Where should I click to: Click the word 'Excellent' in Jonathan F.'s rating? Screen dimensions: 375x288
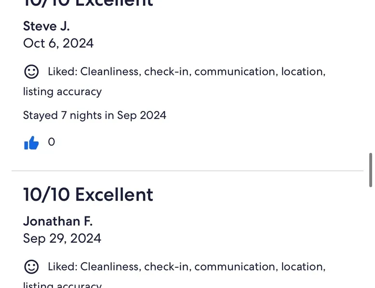pyautogui.click(x=114, y=195)
